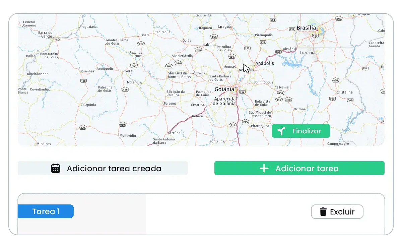Image resolution: width=402 pixels, height=248 pixels.
Task: Click highway shield 156 on the map
Action: pos(199,50)
